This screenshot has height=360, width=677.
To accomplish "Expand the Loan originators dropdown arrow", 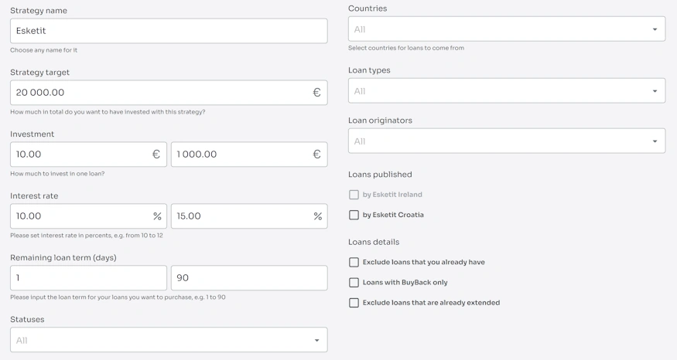I will point(655,141).
